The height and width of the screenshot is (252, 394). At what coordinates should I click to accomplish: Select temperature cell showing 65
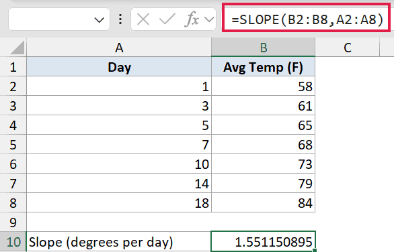tap(263, 125)
